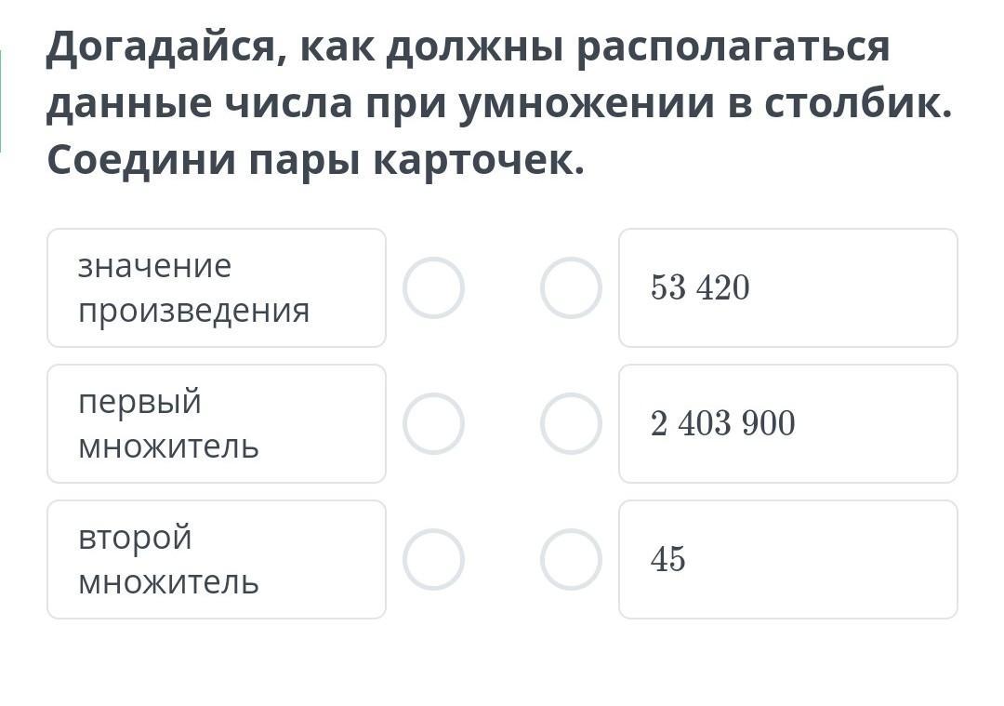Pick the card with number 45

(787, 560)
